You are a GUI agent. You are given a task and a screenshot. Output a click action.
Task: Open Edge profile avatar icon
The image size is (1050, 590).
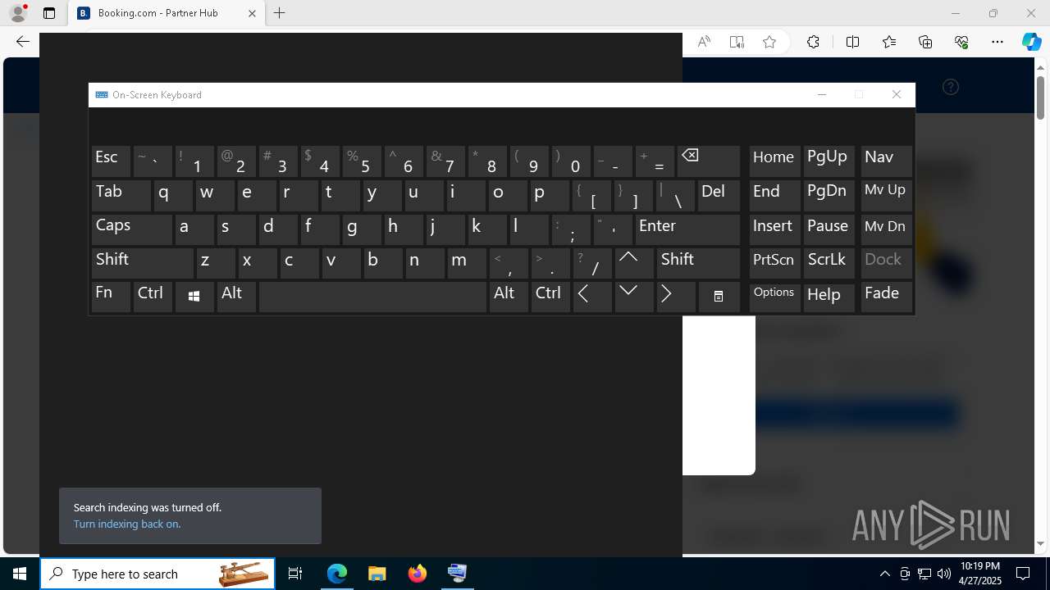[17, 13]
